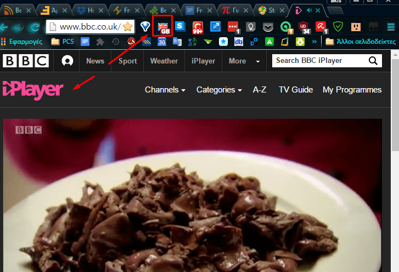The image size is (399, 272).
Task: Click the BBC logo
Action: coord(26,61)
